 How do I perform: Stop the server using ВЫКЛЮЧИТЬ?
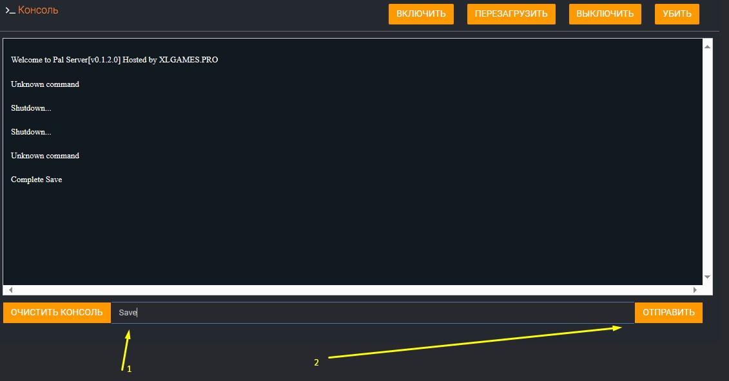click(x=605, y=14)
